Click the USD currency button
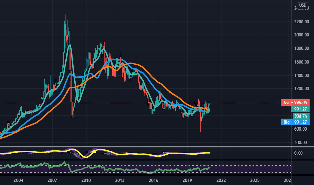Image resolution: width=314 pixels, height=185 pixels. (x=303, y=5)
